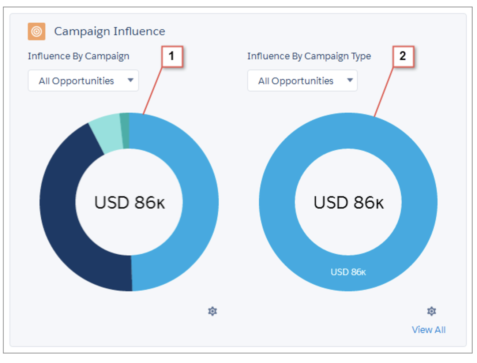The width and height of the screenshot is (477, 363).
Task: Expand the Influence By Campaign opportunities dropdown
Action: (x=83, y=81)
